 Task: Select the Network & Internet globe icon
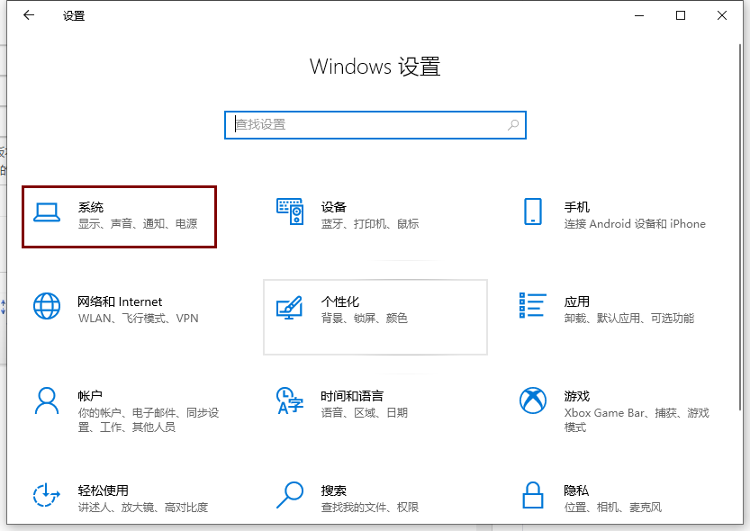coord(46,306)
